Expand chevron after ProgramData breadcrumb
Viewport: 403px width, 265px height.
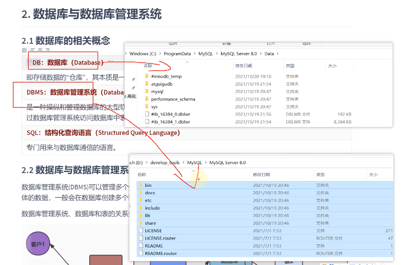tap(195, 54)
